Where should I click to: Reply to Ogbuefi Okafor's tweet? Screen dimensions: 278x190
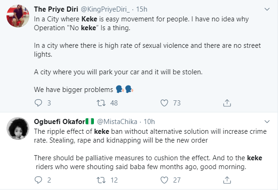click(x=38, y=180)
